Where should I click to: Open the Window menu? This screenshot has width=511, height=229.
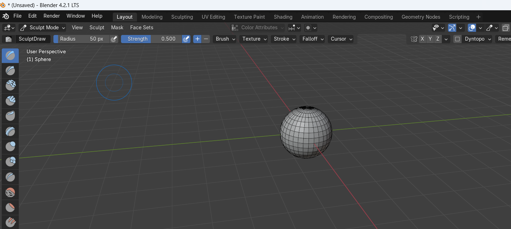tap(76, 16)
